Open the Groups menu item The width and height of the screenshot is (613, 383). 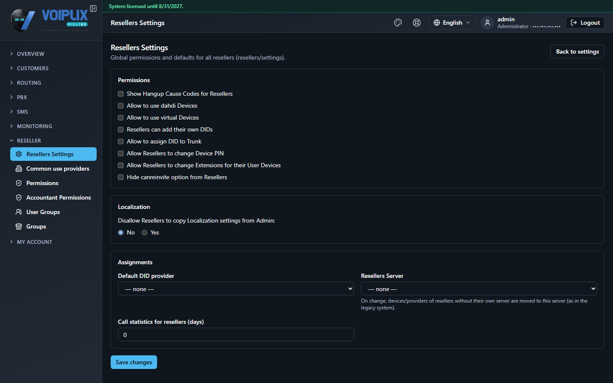point(53,226)
